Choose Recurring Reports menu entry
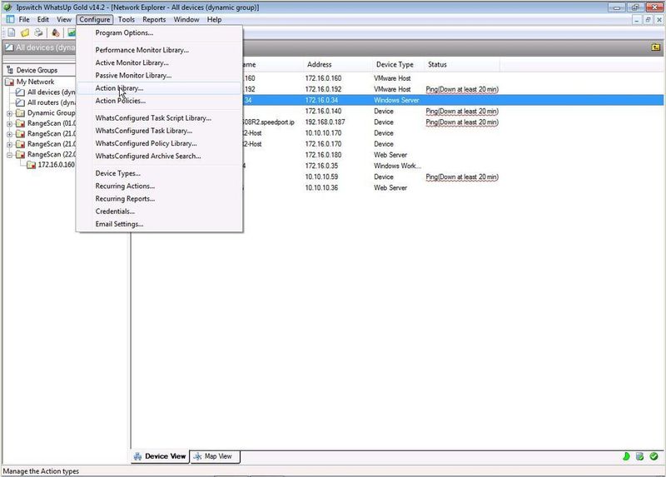 pyautogui.click(x=159, y=199)
